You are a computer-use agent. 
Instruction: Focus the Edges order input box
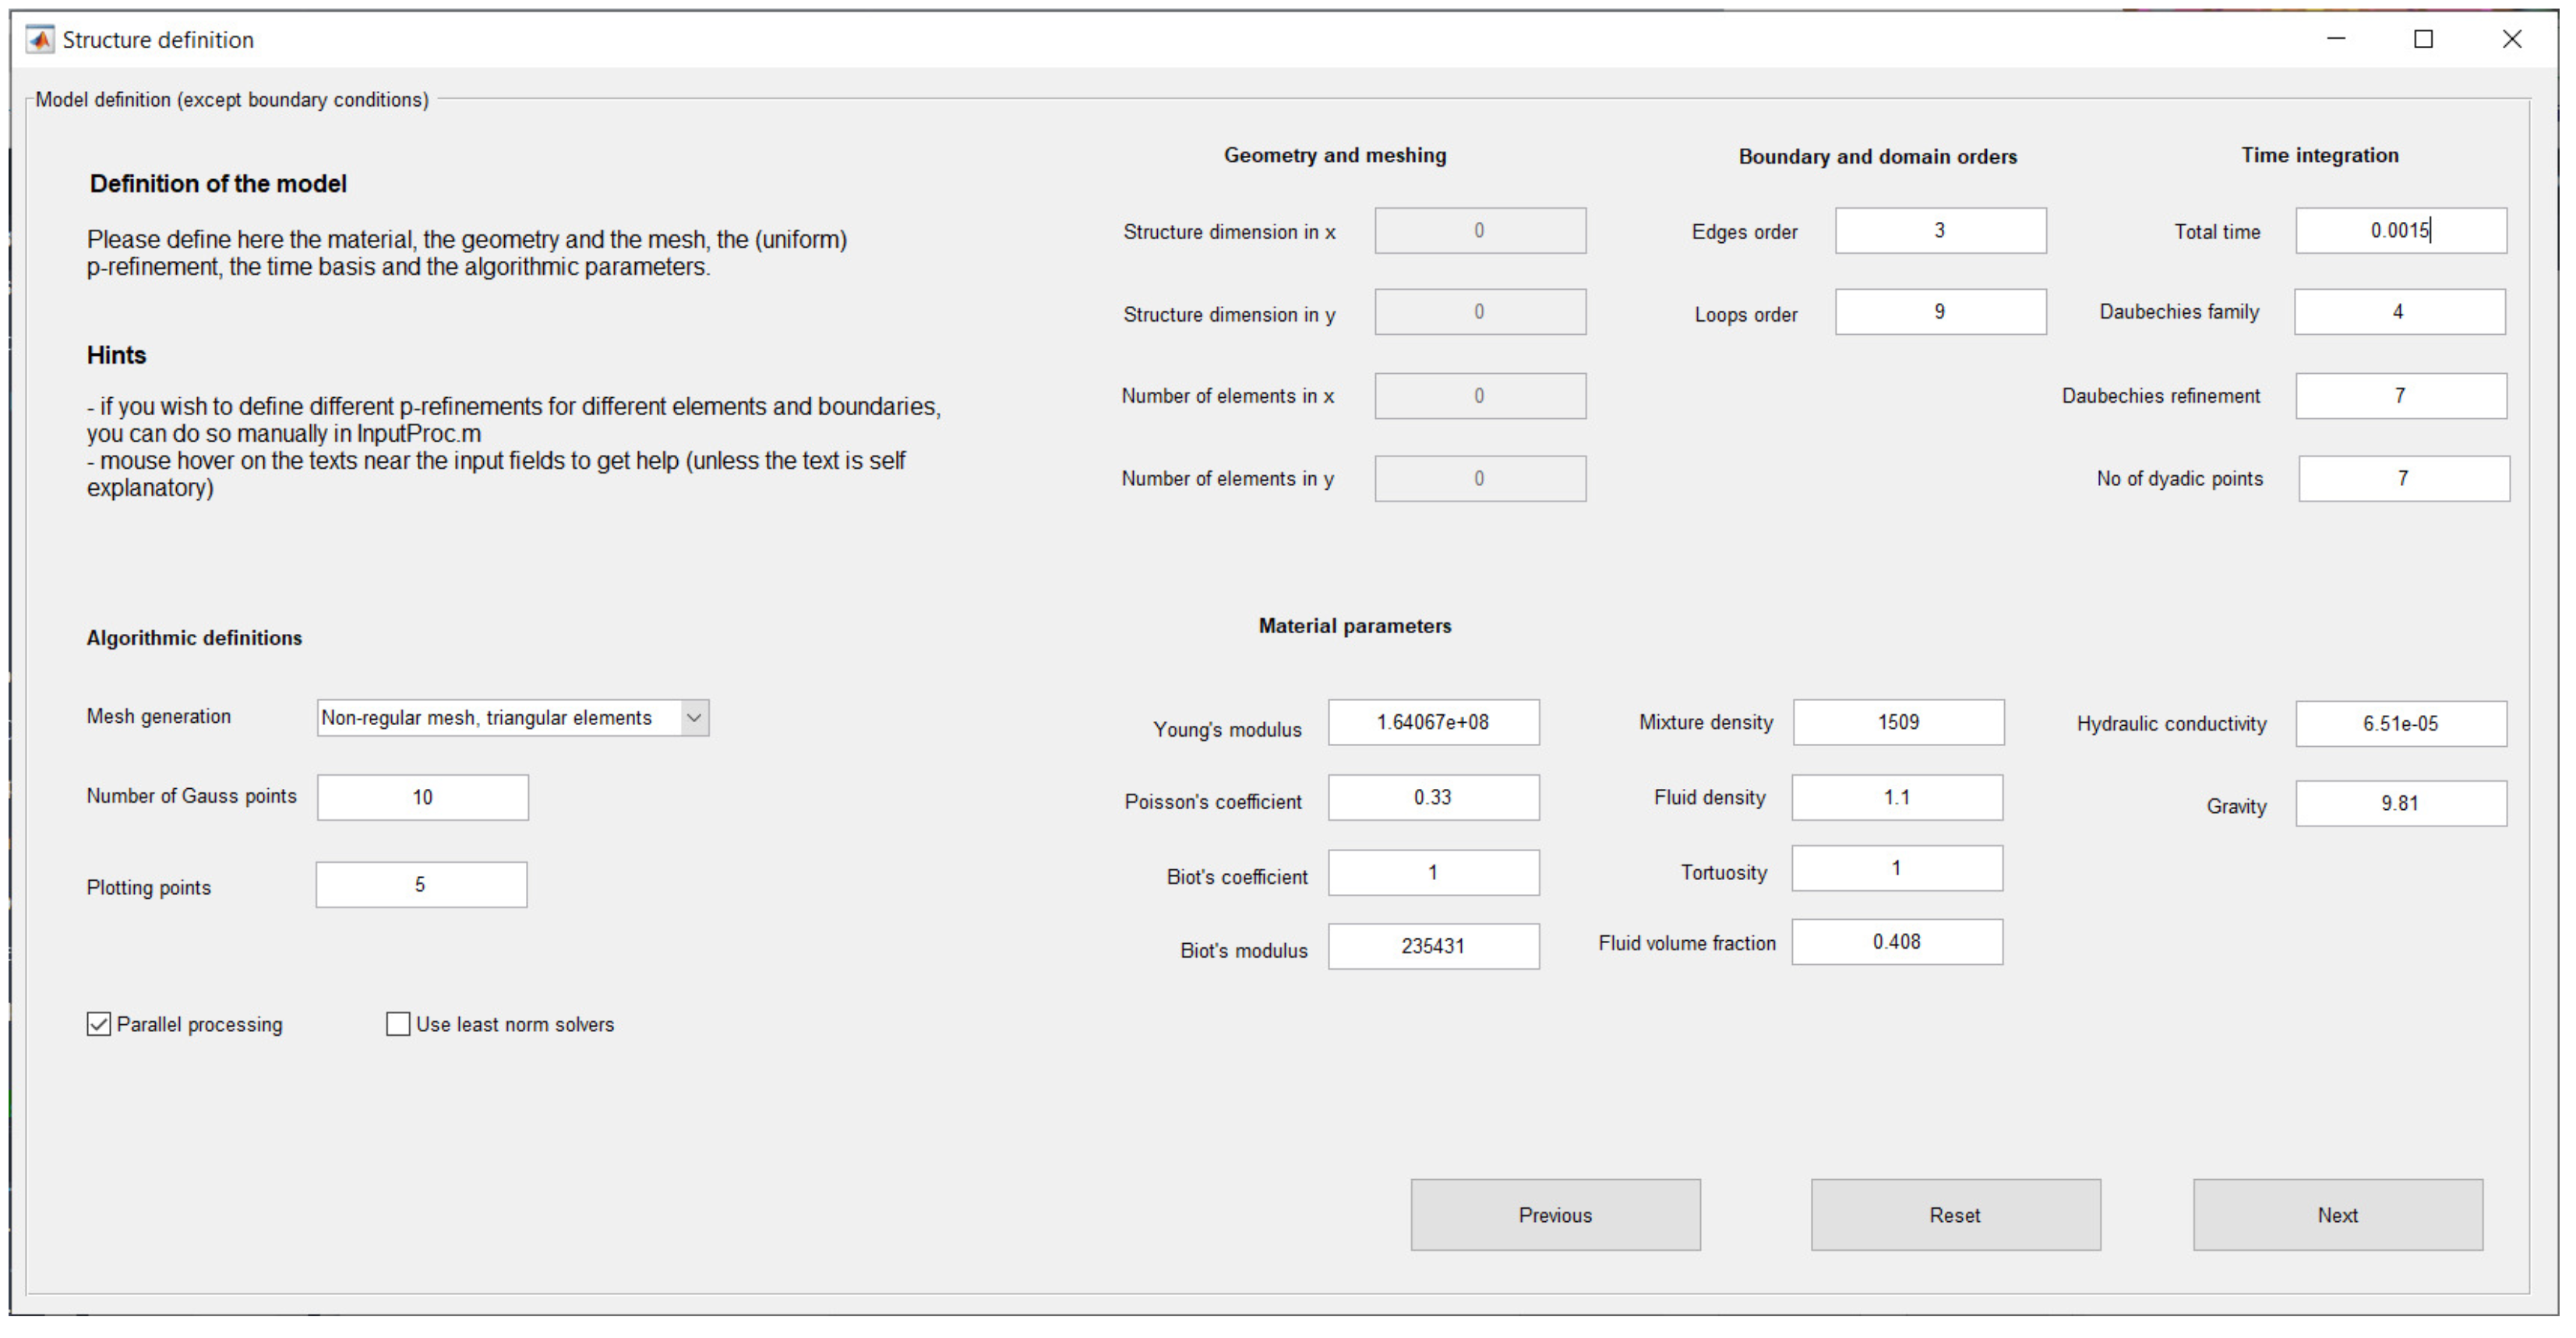pyautogui.click(x=1940, y=231)
